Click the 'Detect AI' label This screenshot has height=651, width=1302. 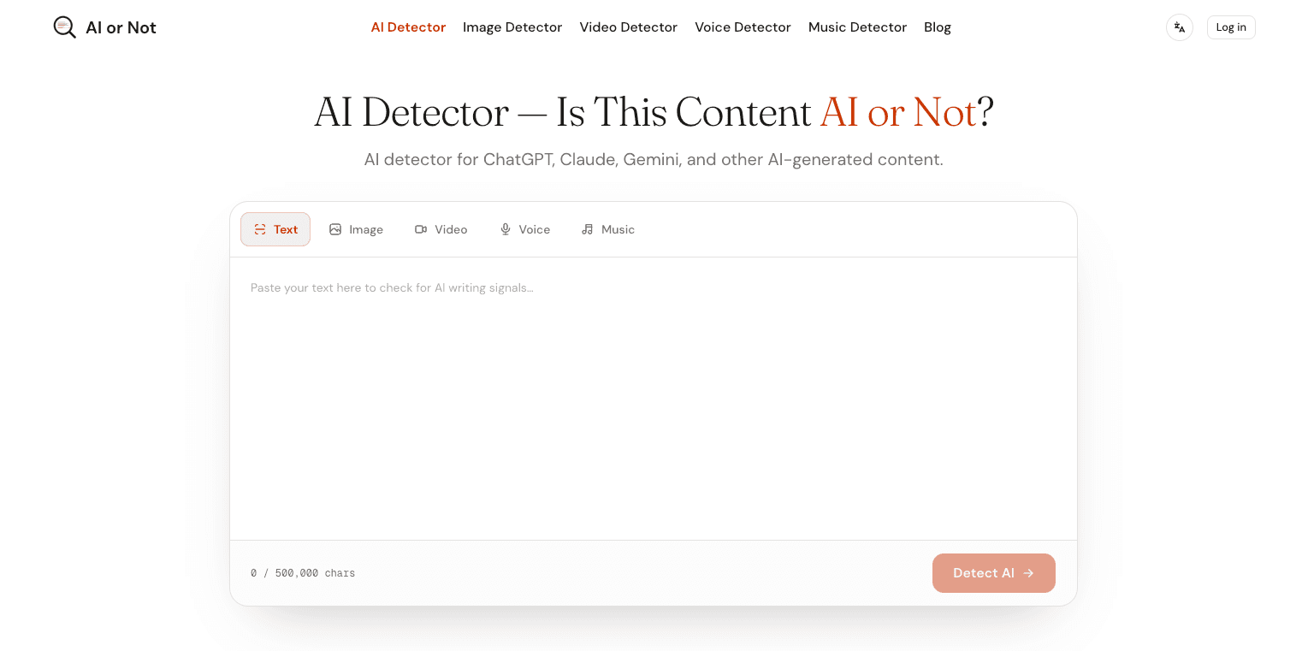(984, 573)
